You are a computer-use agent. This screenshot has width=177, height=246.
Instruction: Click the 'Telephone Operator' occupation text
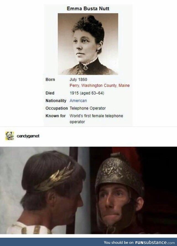point(88,108)
